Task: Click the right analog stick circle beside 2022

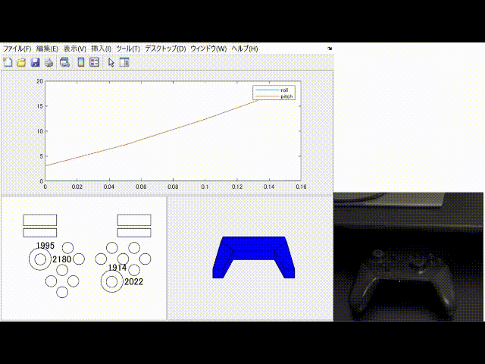Action: (x=112, y=281)
